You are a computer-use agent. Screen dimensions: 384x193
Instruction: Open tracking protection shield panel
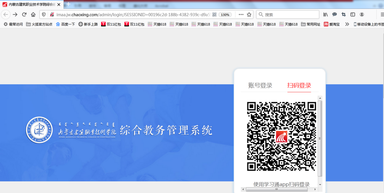click(44, 15)
